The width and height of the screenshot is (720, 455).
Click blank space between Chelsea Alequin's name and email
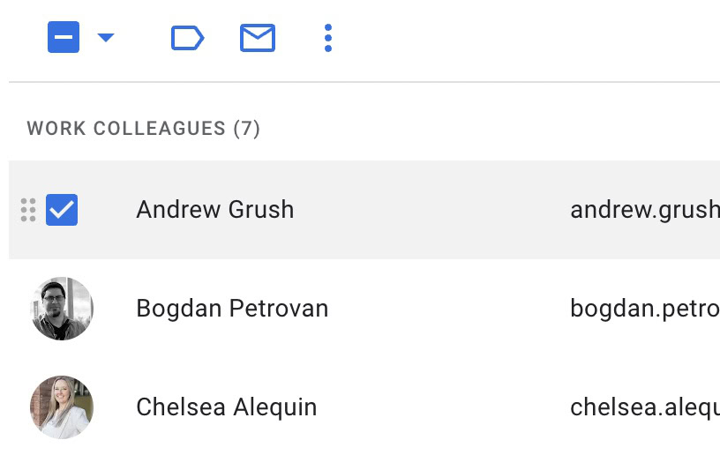(441, 407)
